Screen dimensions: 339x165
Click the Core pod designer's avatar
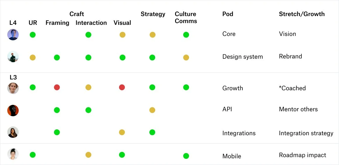click(13, 35)
